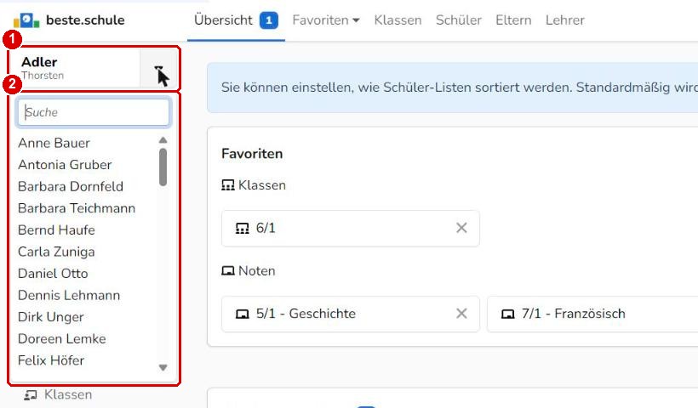Click the Noten section icon

228,270
